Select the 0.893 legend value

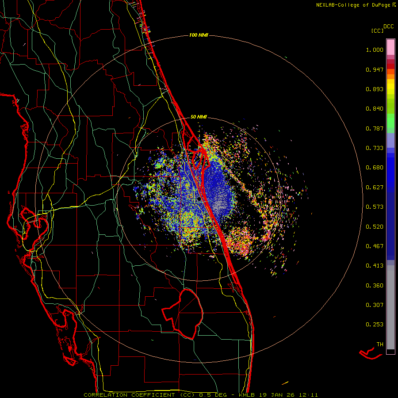pos(375,89)
